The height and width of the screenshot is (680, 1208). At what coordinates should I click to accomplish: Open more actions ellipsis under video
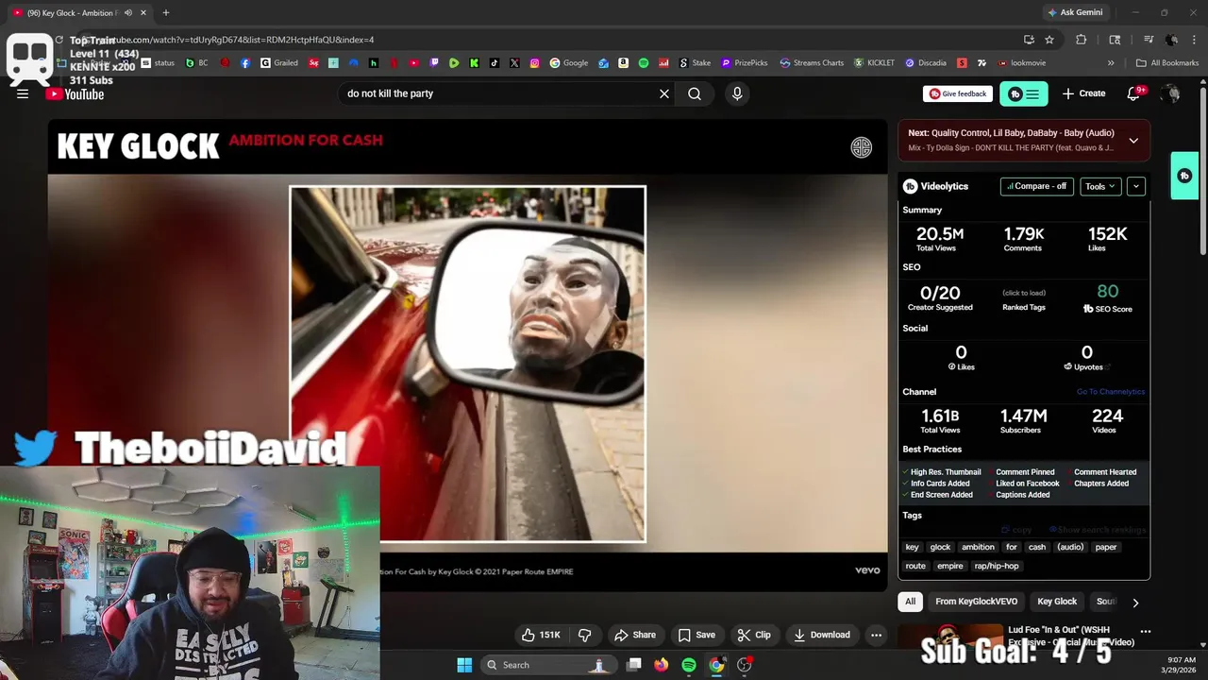(876, 635)
